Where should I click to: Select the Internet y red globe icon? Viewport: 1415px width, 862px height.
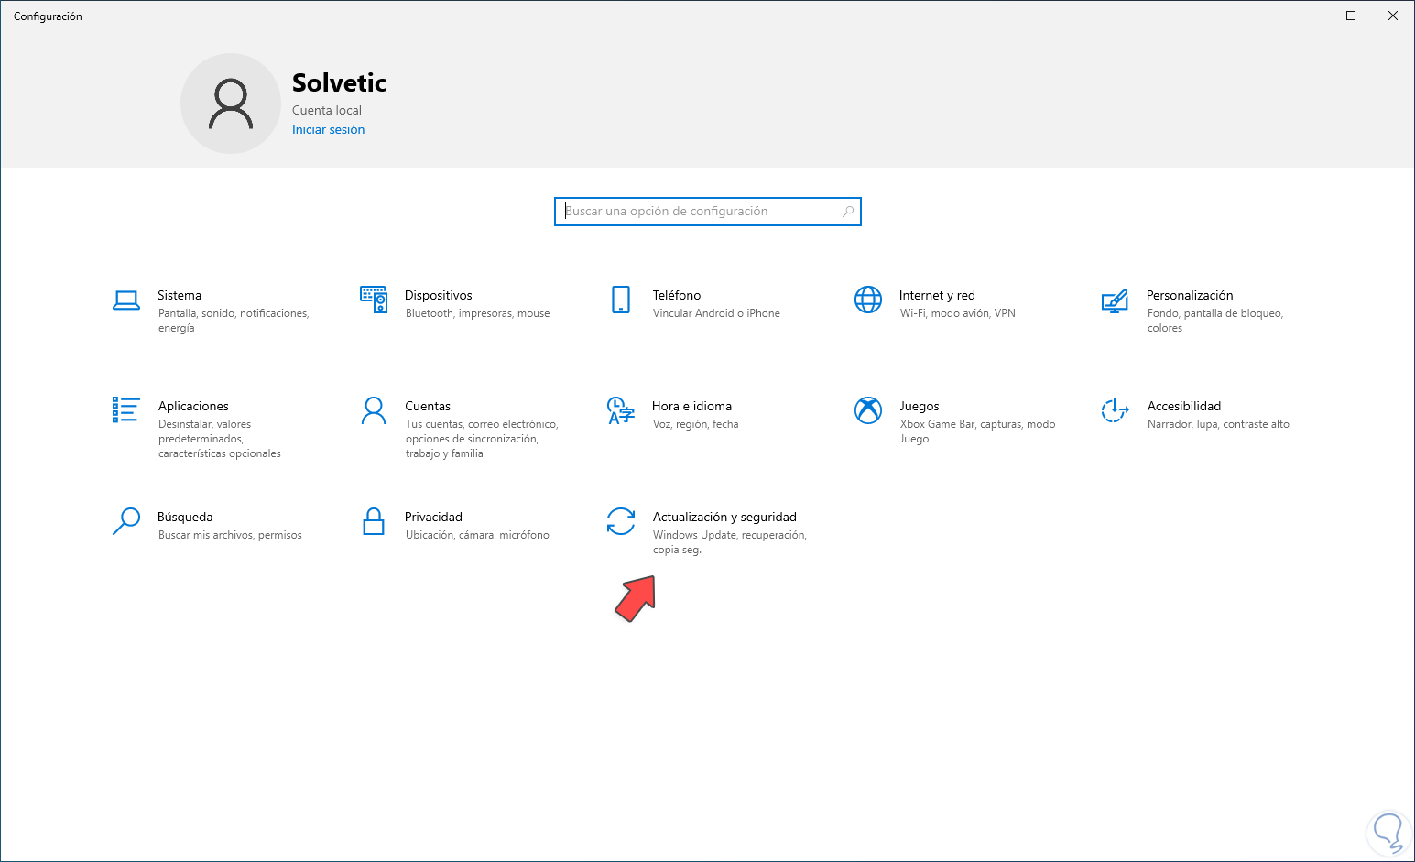(868, 300)
